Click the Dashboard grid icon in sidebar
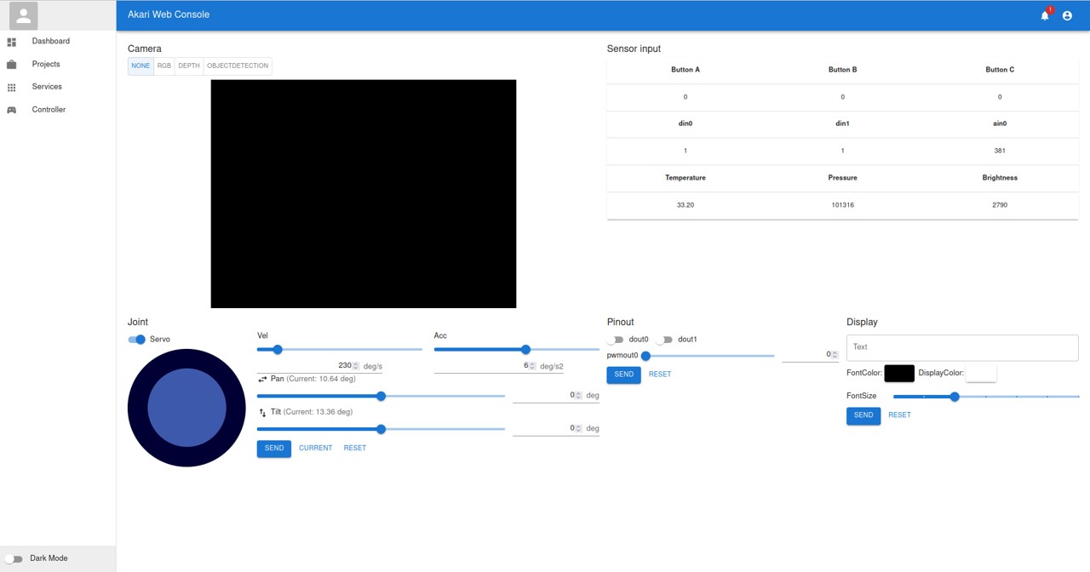Viewport: 1090px width, 572px height. [x=12, y=42]
